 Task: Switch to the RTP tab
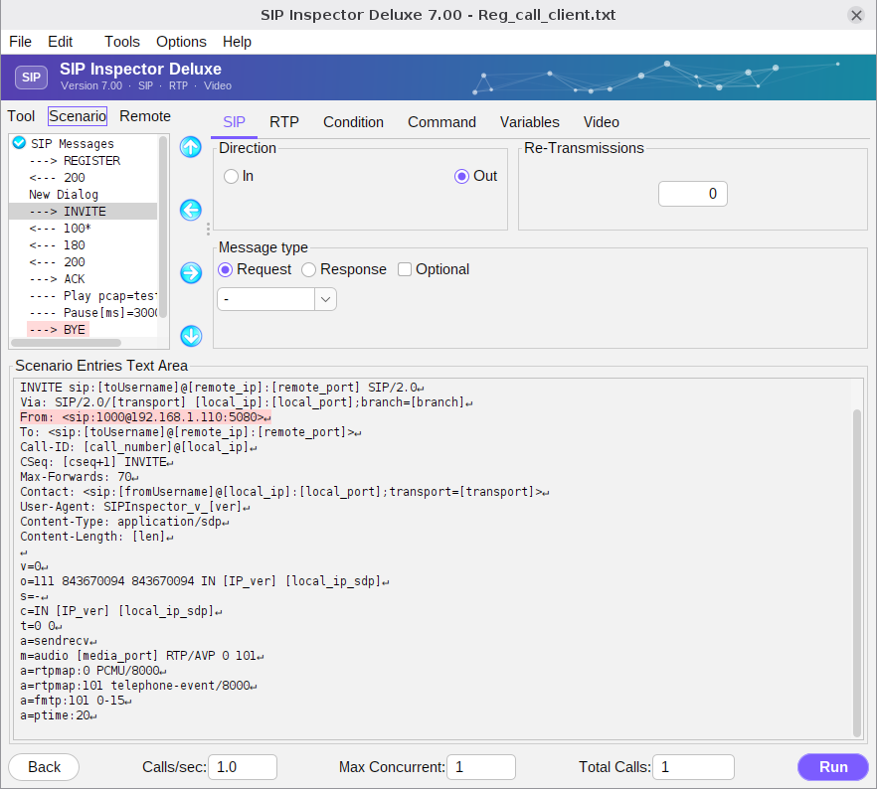pos(284,122)
